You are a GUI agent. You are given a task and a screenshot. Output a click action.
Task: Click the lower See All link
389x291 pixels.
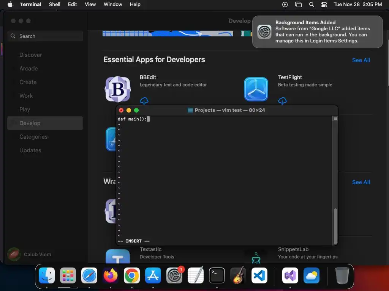click(x=361, y=182)
